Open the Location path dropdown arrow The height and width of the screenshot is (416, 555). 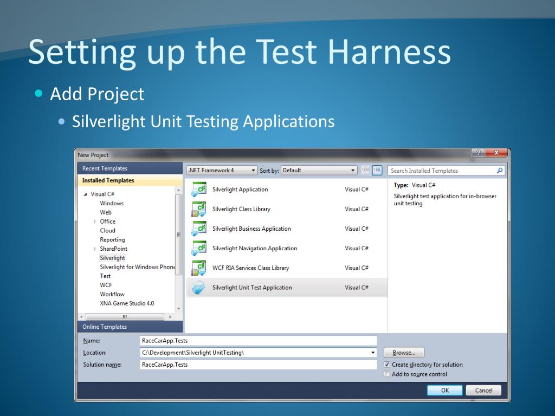pyautogui.click(x=373, y=353)
